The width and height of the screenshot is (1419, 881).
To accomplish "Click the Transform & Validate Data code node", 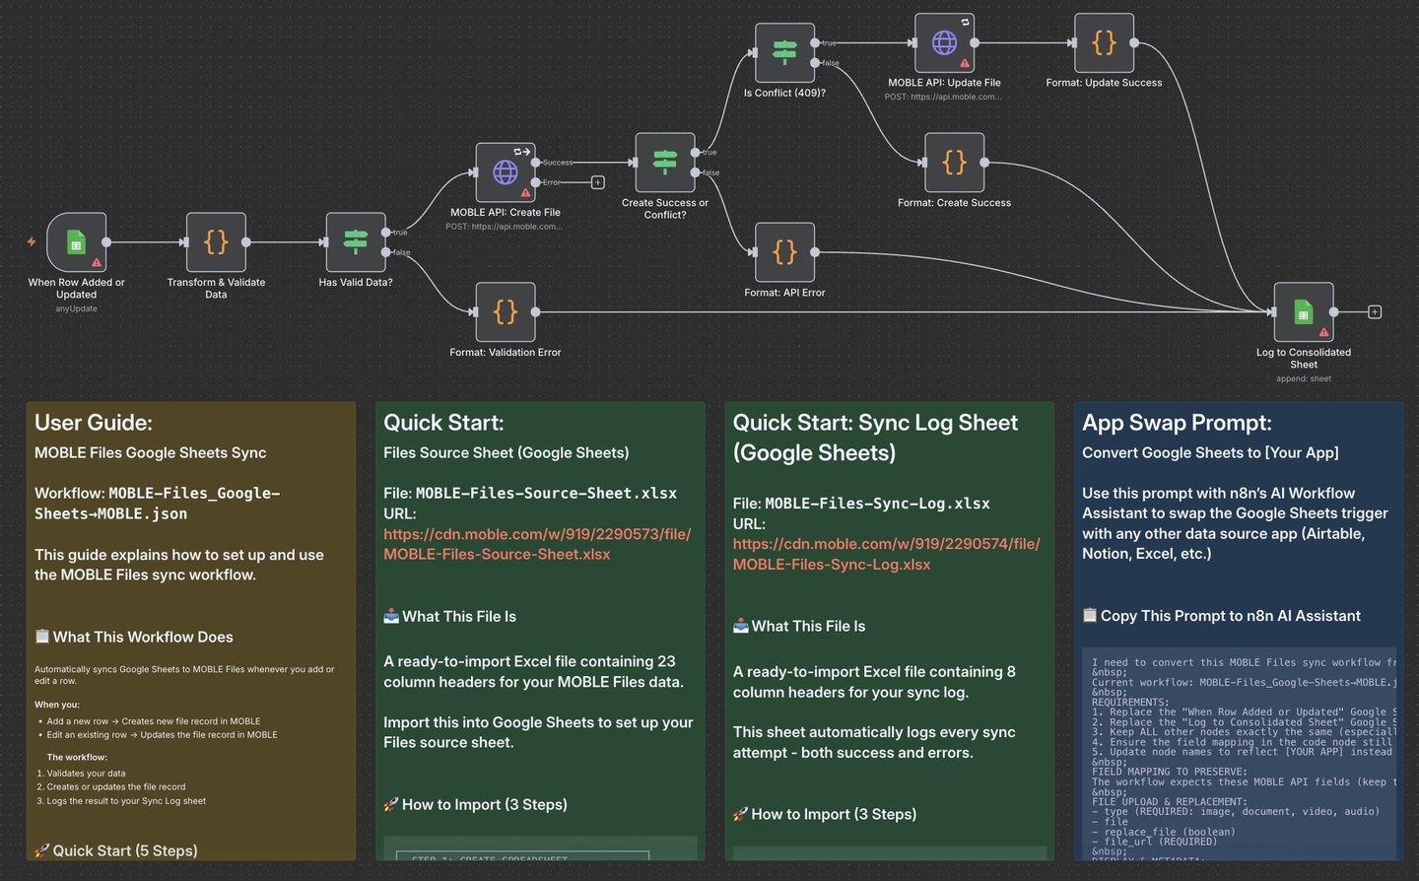I will 216,242.
